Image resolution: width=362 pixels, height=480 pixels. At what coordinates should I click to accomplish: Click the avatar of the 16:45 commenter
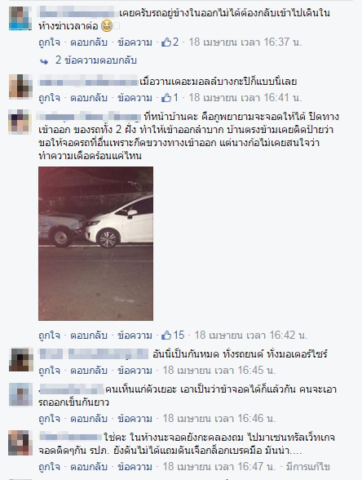click(21, 360)
